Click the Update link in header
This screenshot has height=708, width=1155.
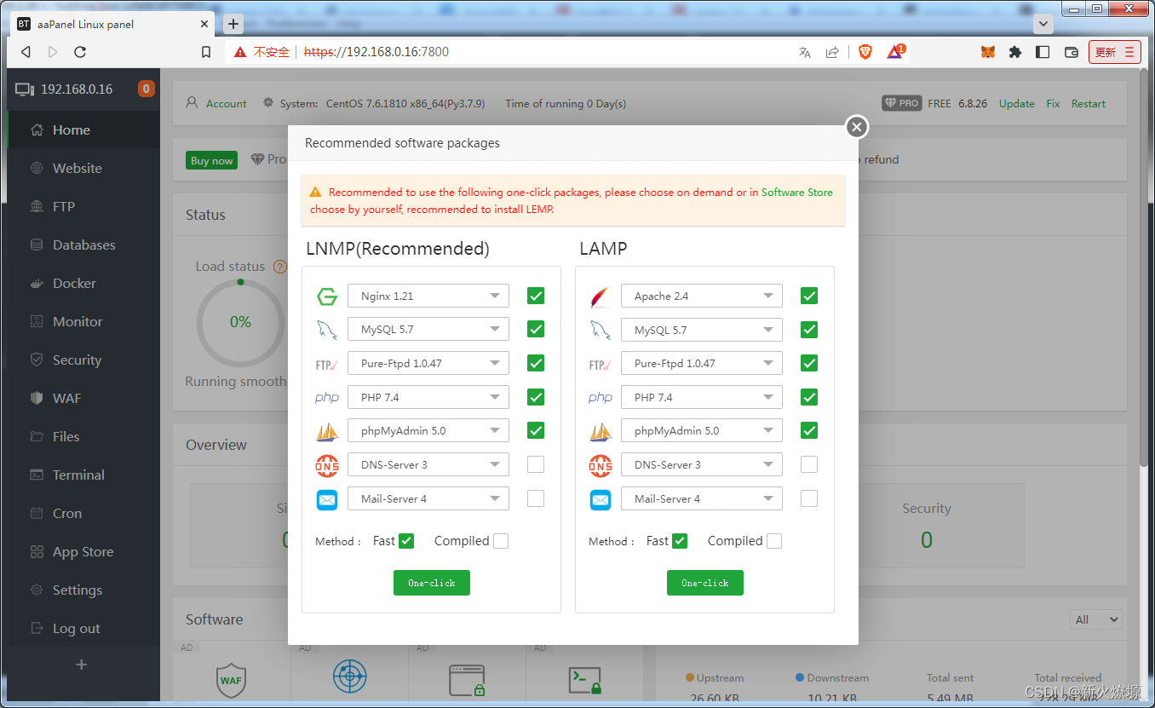pos(1017,104)
